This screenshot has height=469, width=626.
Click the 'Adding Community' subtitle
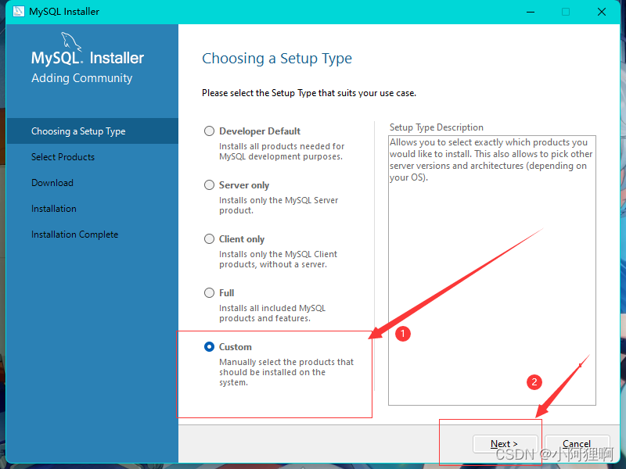point(82,77)
